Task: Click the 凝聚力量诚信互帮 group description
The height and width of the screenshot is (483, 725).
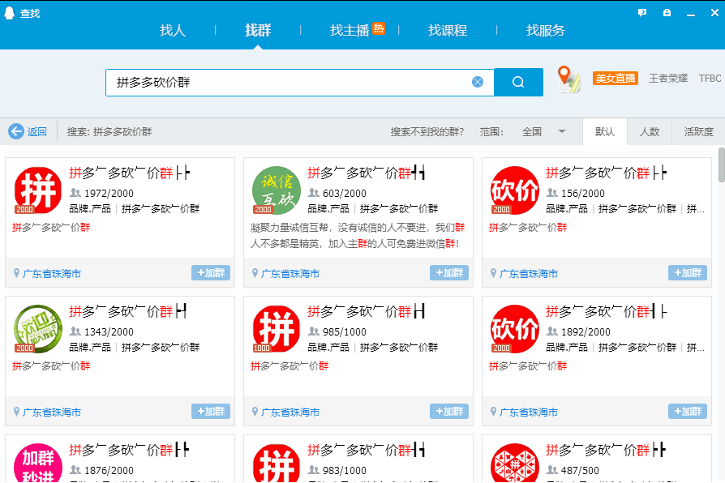Action: point(358,235)
